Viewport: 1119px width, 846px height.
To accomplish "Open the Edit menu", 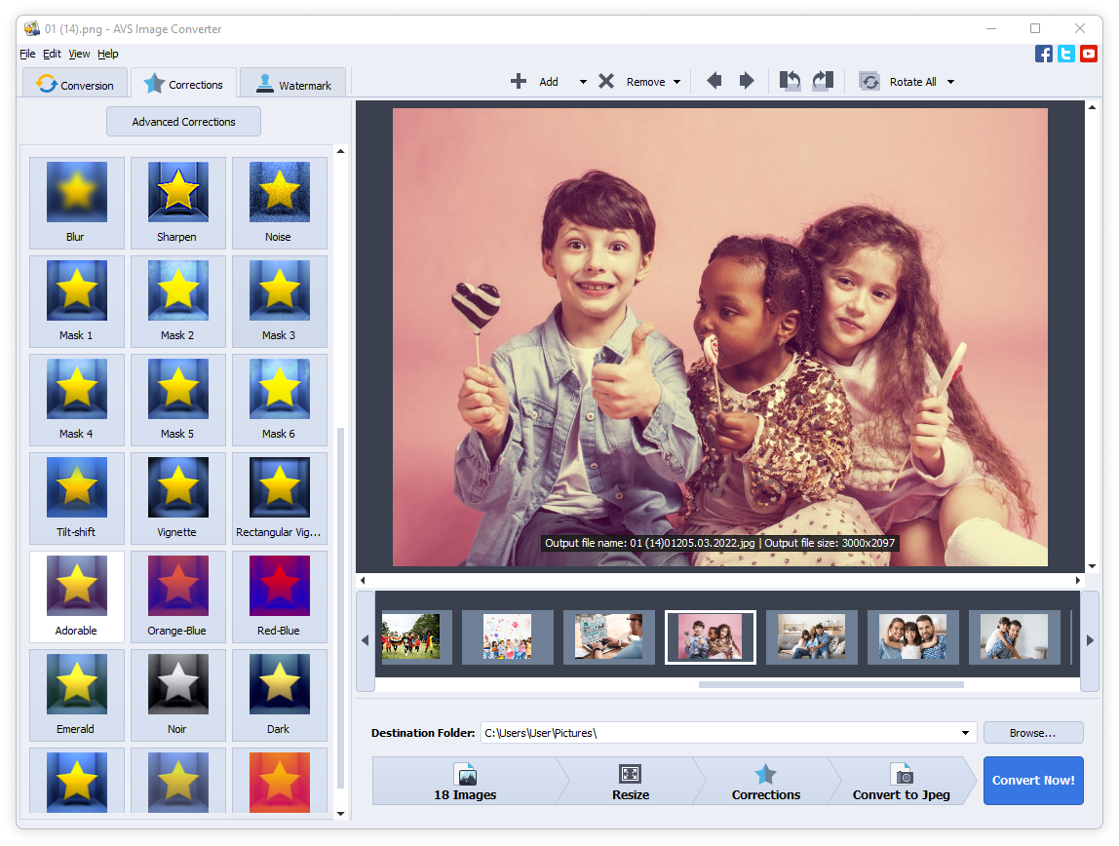I will coord(52,54).
